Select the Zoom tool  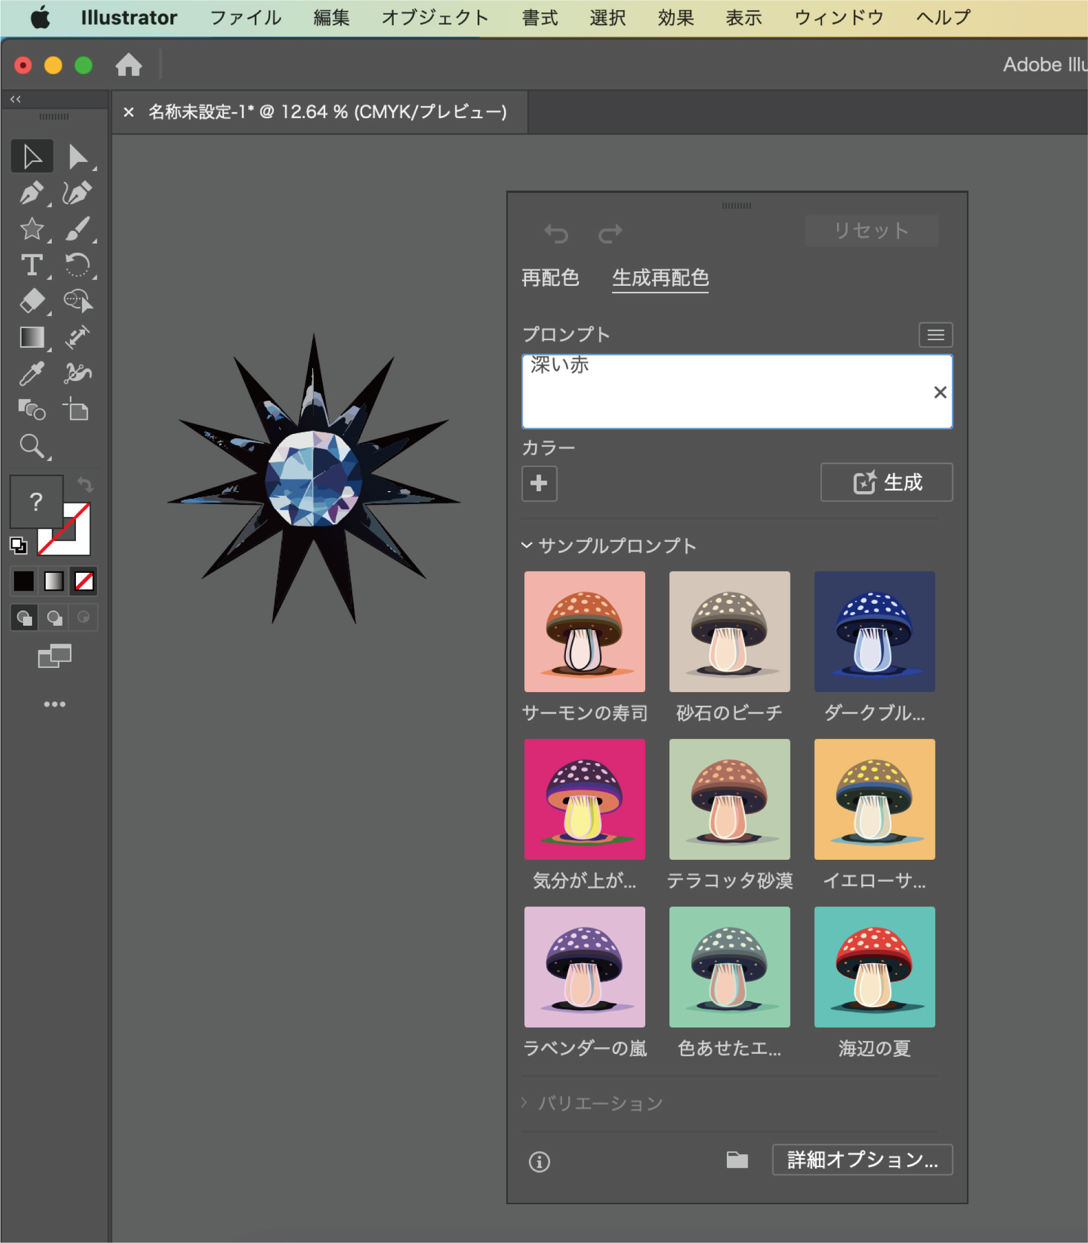click(x=31, y=446)
